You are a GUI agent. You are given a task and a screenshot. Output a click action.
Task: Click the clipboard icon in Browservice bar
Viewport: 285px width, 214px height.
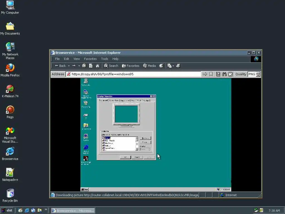230,74
